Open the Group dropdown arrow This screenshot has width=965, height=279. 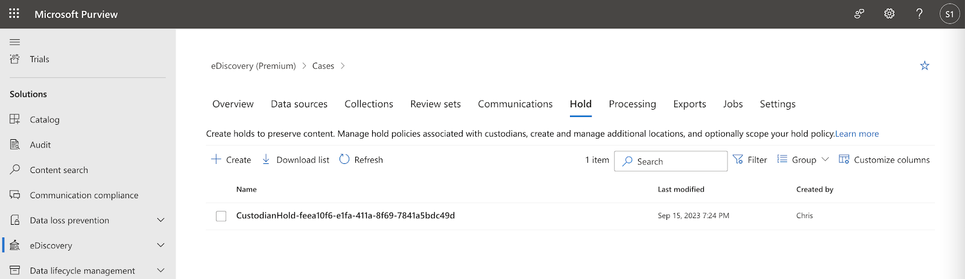(x=825, y=160)
